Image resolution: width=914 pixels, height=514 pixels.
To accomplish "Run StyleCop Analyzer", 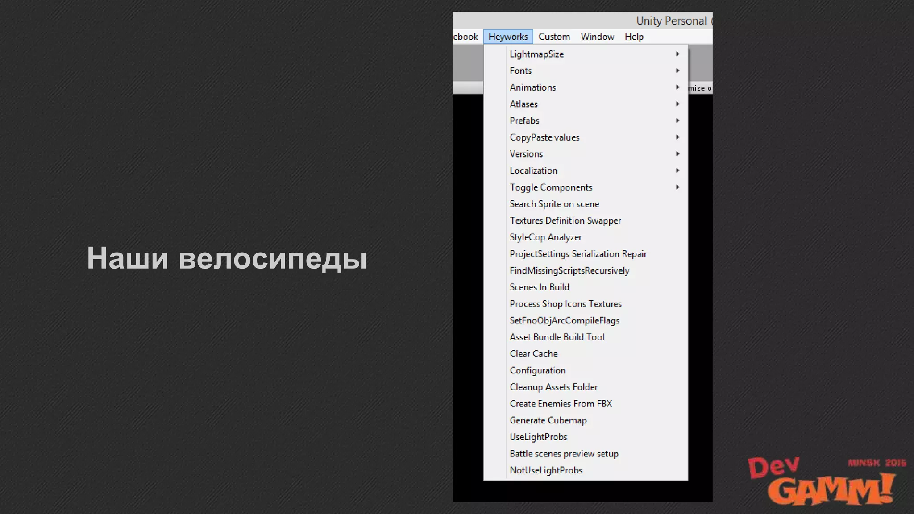I will tap(586, 237).
